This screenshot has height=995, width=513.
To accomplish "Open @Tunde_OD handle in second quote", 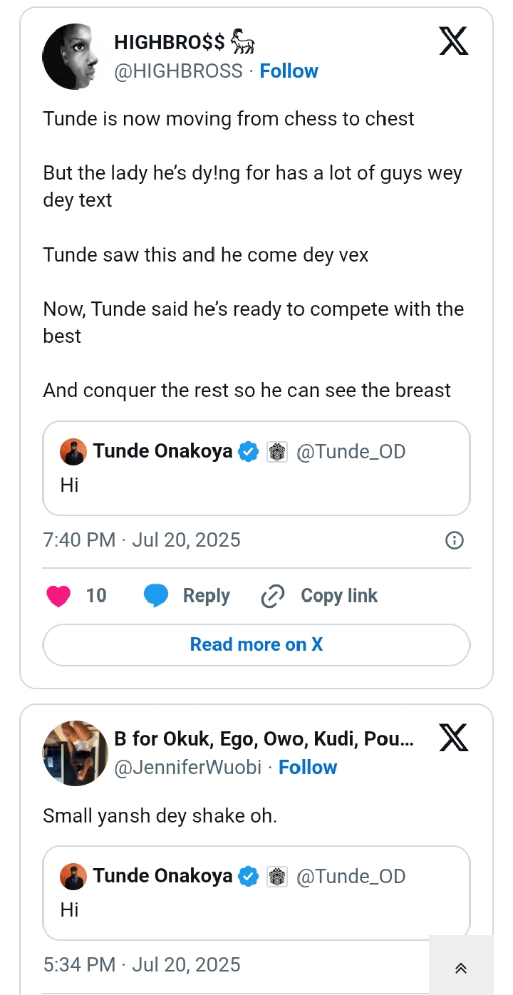I will [x=351, y=876].
